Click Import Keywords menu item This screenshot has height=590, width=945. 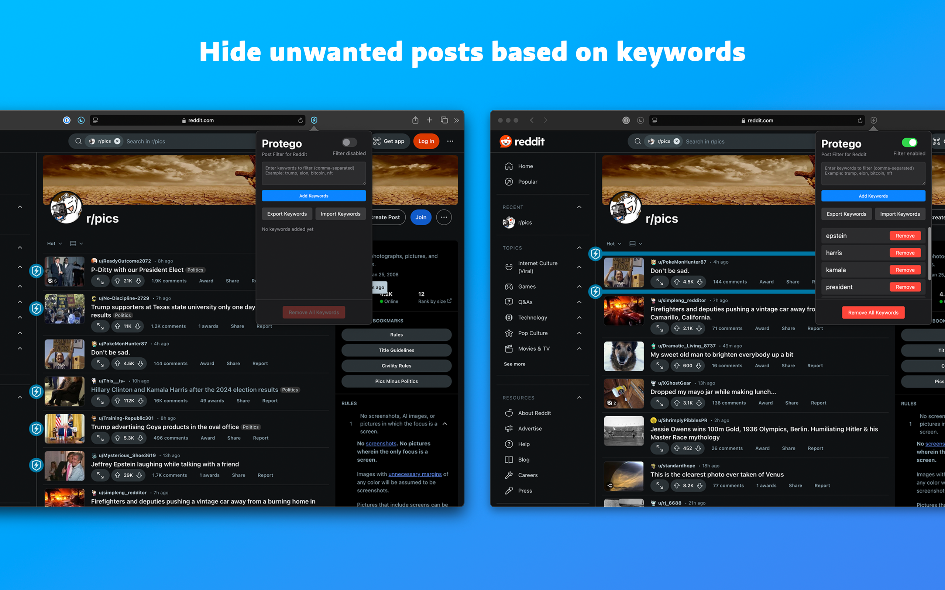click(340, 214)
